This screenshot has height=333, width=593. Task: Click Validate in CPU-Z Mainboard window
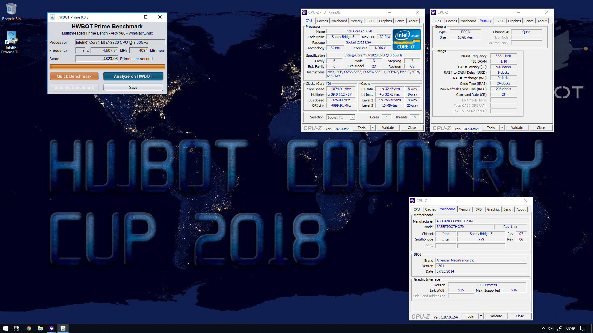pos(496,316)
